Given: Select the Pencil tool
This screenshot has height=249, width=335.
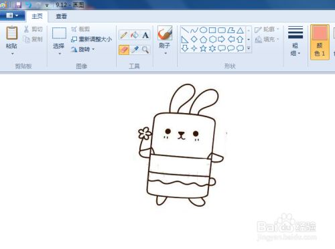Looking at the screenshot, I should pyautogui.click(x=124, y=35).
